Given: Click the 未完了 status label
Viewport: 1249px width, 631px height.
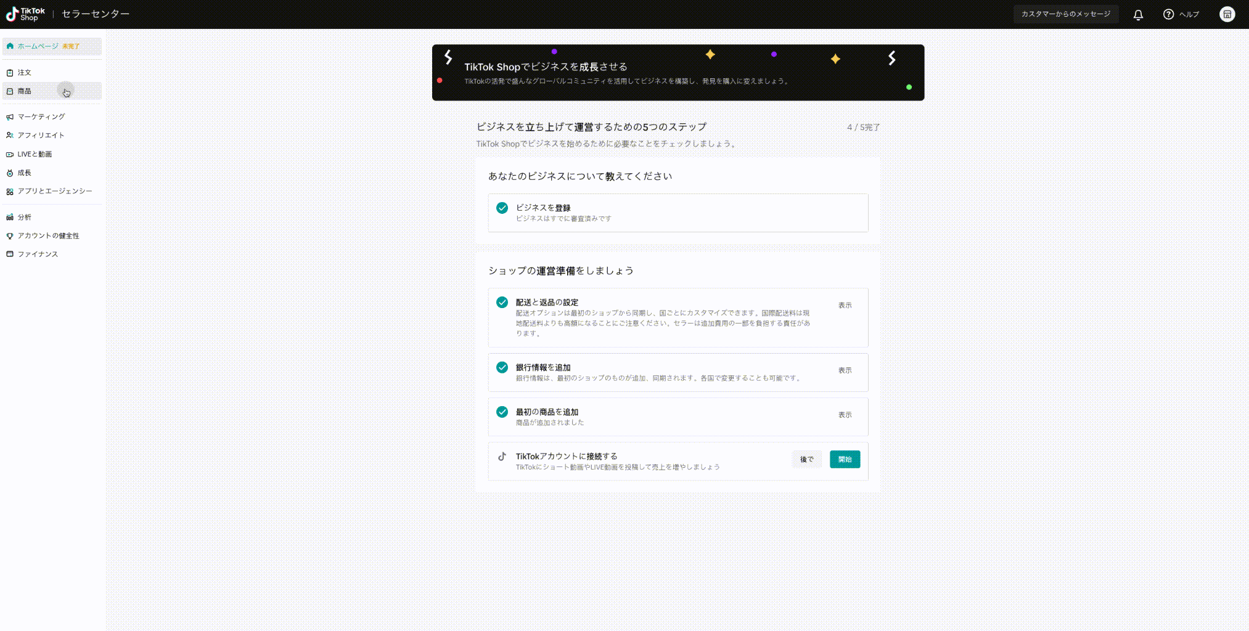Looking at the screenshot, I should click(x=71, y=47).
